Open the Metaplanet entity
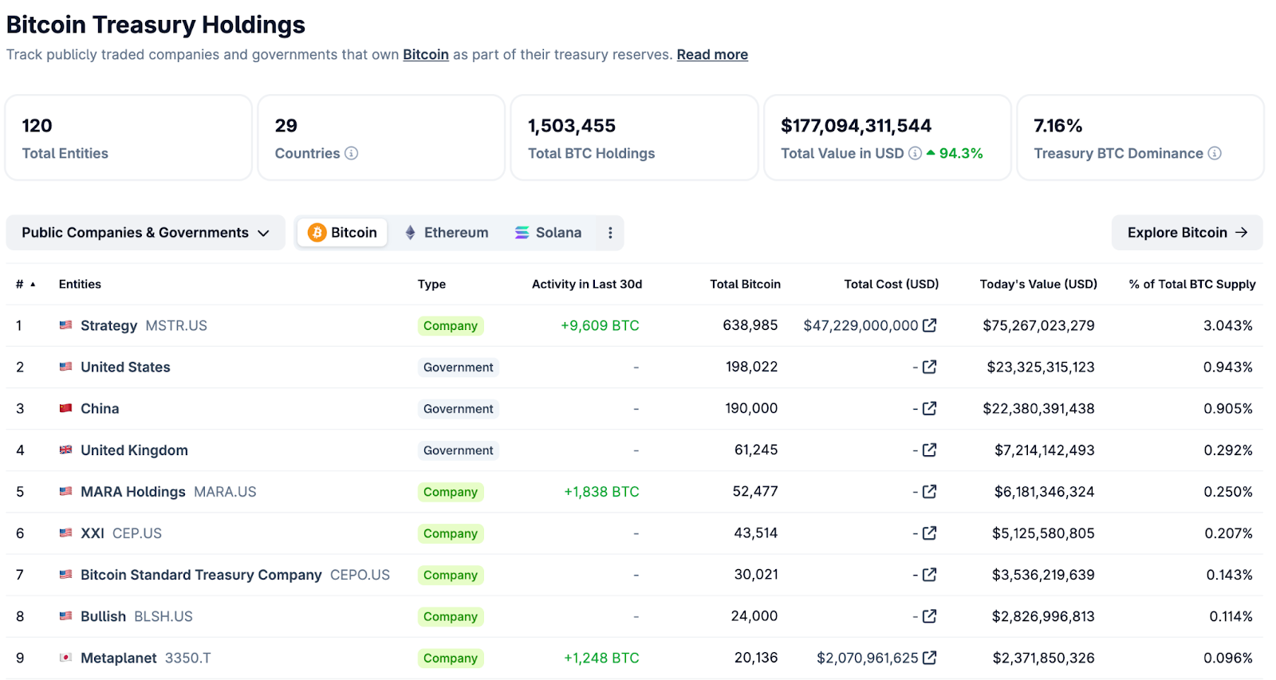This screenshot has width=1276, height=680. click(119, 658)
